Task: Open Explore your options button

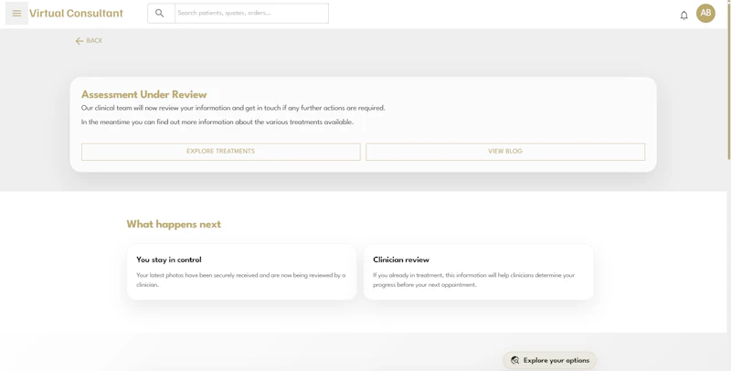Action: pyautogui.click(x=550, y=360)
